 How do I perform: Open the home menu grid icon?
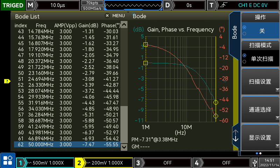[x=7, y=160]
